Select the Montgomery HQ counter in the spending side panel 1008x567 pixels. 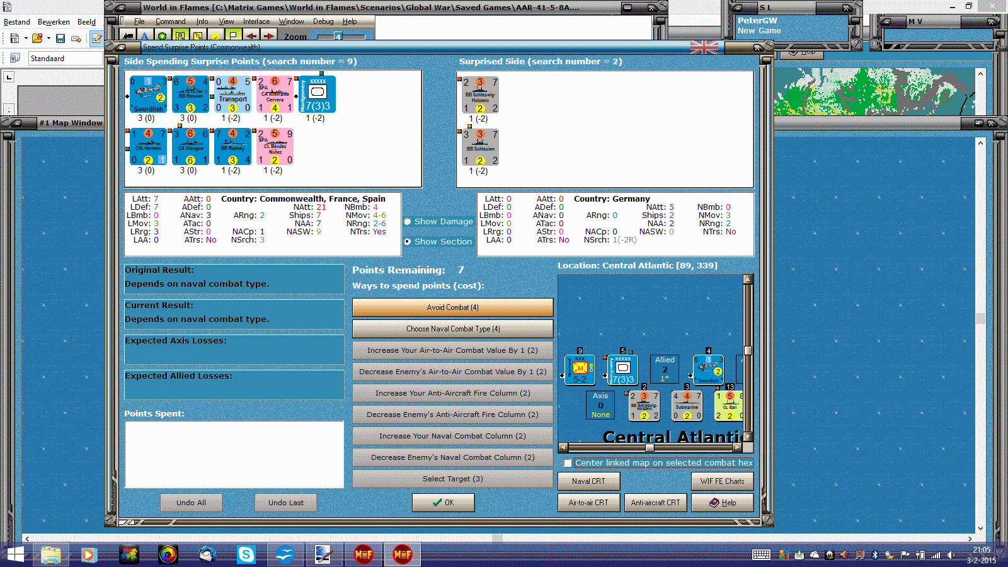(317, 94)
